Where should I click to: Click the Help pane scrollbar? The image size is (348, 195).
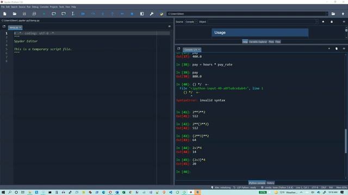point(346,30)
